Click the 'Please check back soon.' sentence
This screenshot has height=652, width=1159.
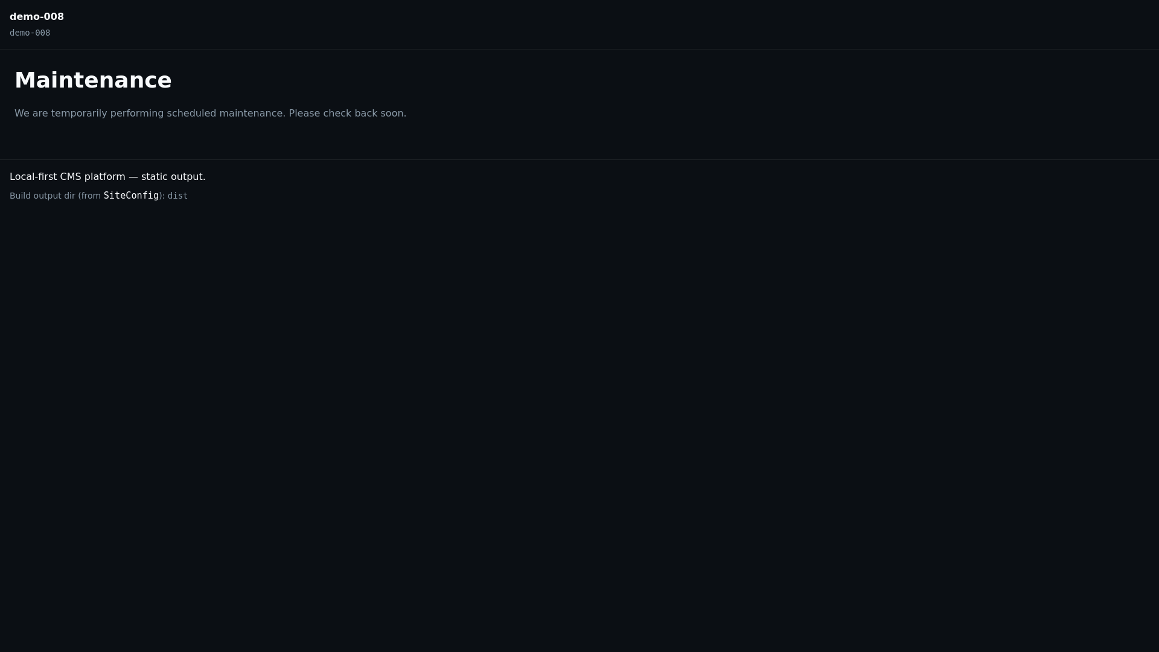click(x=347, y=113)
